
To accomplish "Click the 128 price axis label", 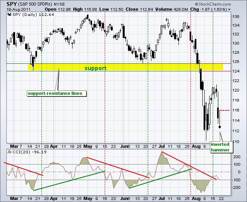I will coord(236,53).
